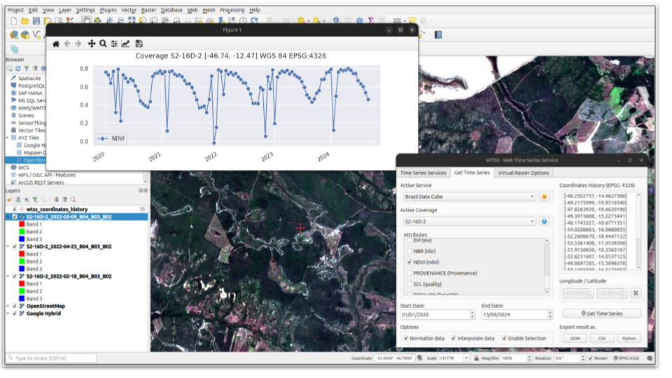Click the Home reset view icon in Figure 1
The width and height of the screenshot is (672, 378).
(x=56, y=43)
